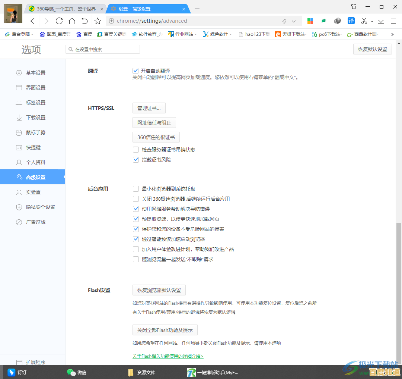Open the overflowing bookmarks chevron at bar end
This screenshot has width=402, height=379.
(x=392, y=34)
